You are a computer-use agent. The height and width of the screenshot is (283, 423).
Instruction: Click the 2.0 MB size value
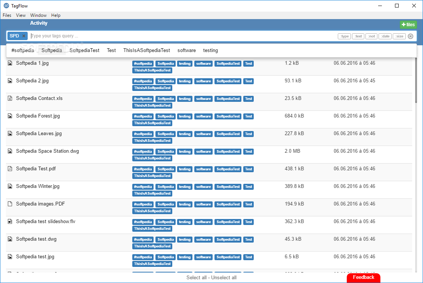click(x=293, y=151)
